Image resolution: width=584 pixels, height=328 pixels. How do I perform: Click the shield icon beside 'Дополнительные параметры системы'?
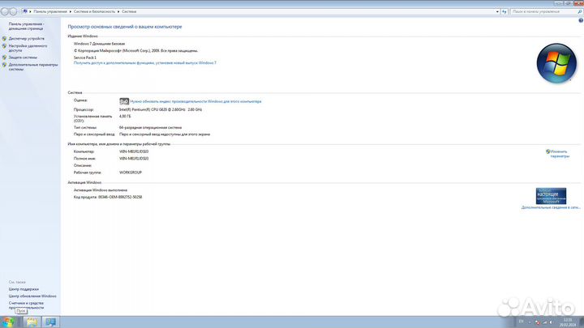[x=5, y=65]
